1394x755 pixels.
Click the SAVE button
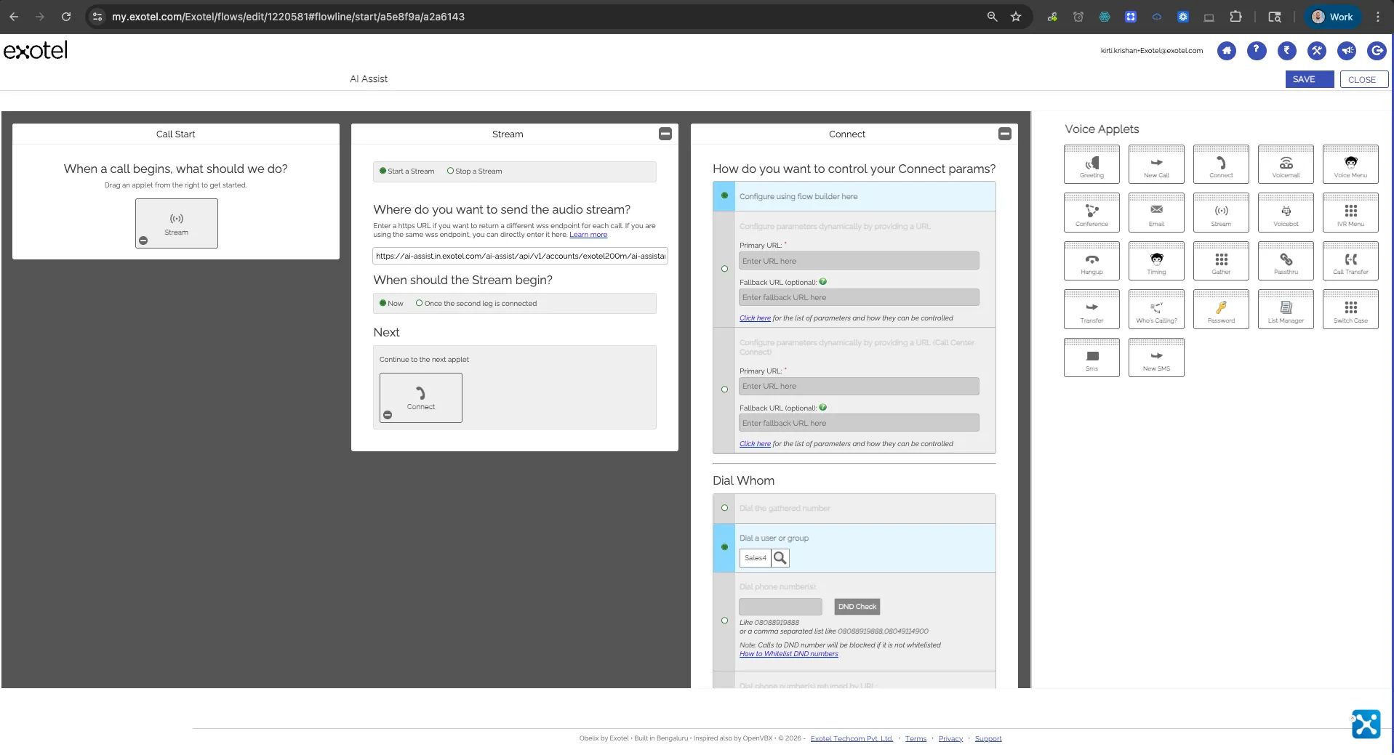point(1309,79)
